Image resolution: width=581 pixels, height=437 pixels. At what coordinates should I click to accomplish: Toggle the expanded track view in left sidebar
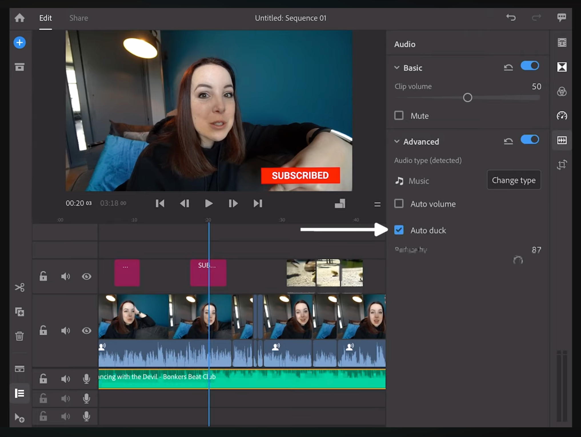pyautogui.click(x=19, y=393)
